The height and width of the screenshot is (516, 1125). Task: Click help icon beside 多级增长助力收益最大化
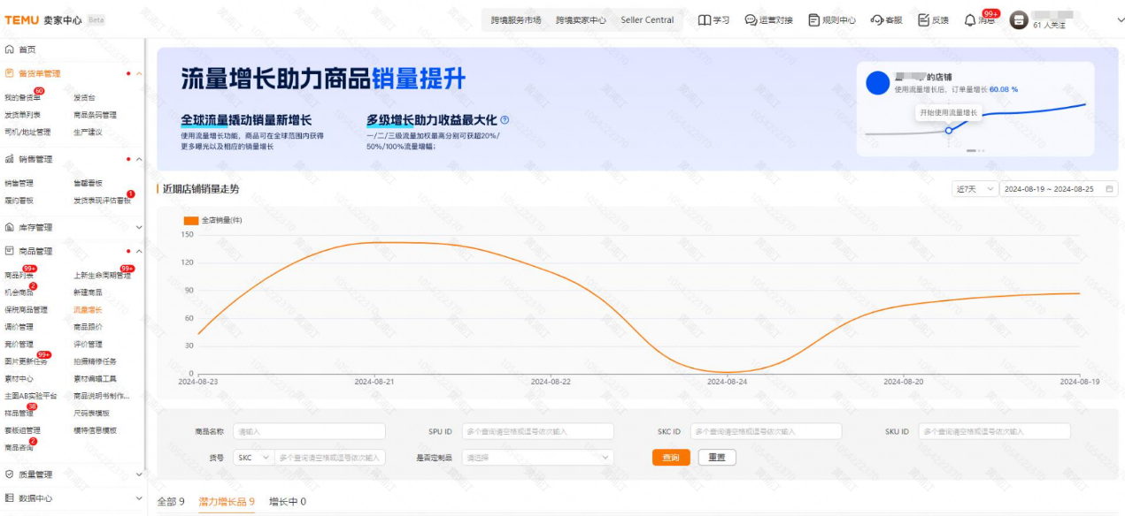pos(505,120)
